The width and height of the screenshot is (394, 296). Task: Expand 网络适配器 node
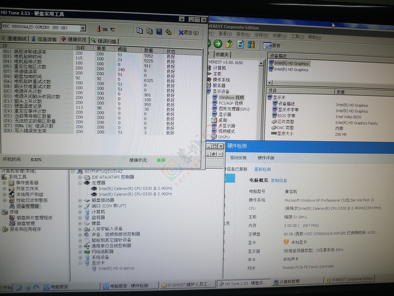coord(80,252)
